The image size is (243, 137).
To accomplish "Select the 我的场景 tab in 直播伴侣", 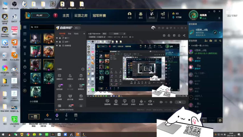I will pos(62,33).
